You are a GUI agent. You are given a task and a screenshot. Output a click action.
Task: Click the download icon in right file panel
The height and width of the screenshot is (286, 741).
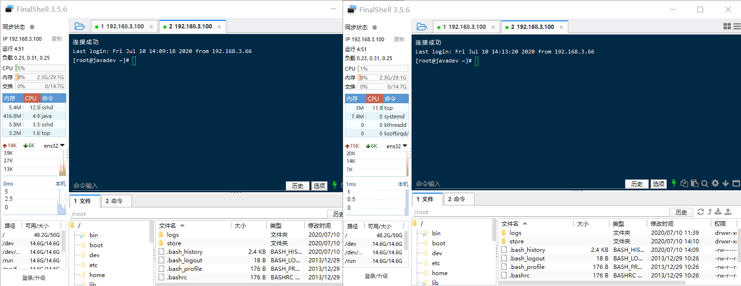pos(718,212)
